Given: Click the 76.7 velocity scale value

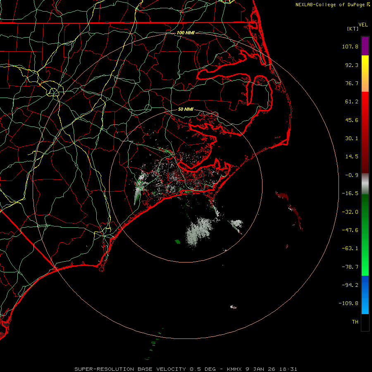Looking at the screenshot, I should point(352,83).
